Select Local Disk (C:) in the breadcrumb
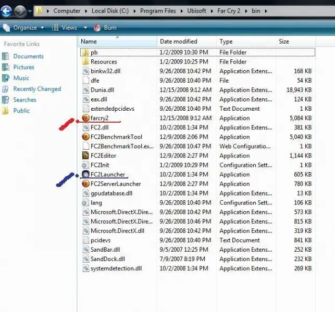335x312 pixels. (110, 11)
